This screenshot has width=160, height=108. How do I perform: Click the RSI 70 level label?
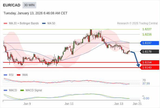pyautogui.click(x=144, y=80)
